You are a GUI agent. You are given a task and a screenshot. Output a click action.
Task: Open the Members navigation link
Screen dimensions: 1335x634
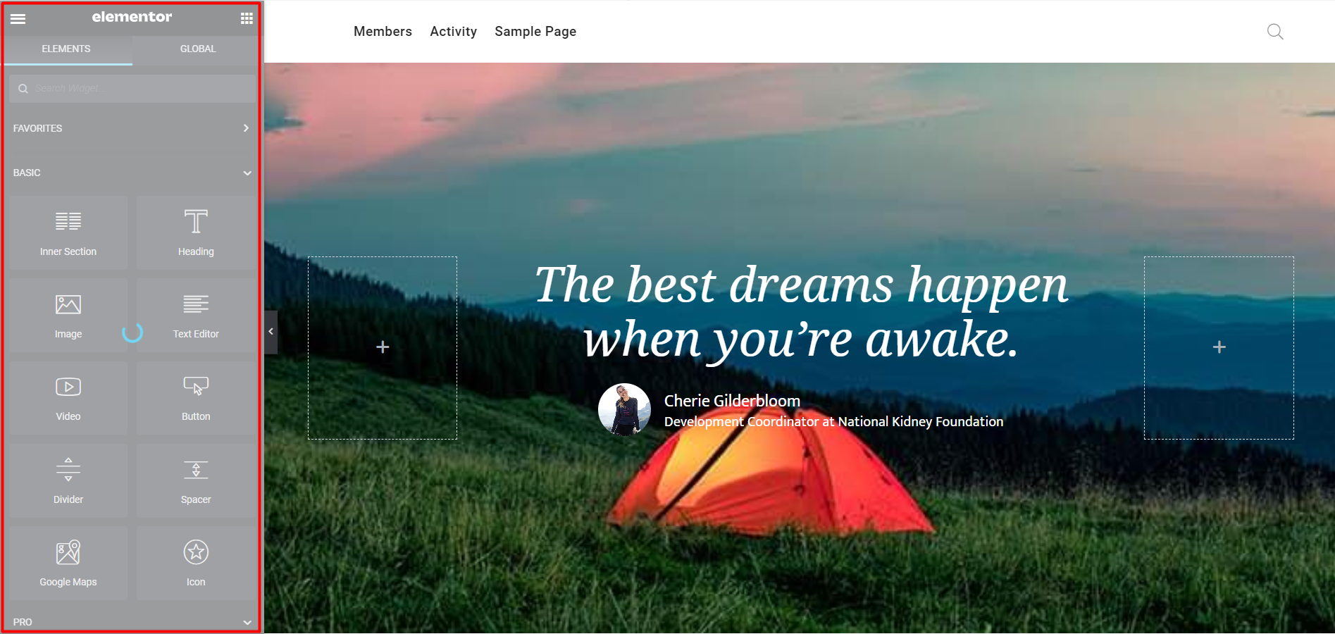383,31
